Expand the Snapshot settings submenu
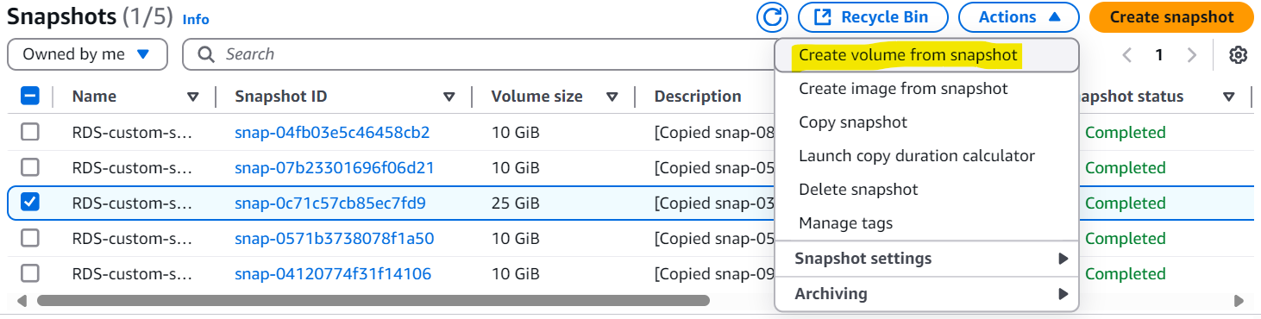This screenshot has width=1261, height=319. (x=926, y=259)
